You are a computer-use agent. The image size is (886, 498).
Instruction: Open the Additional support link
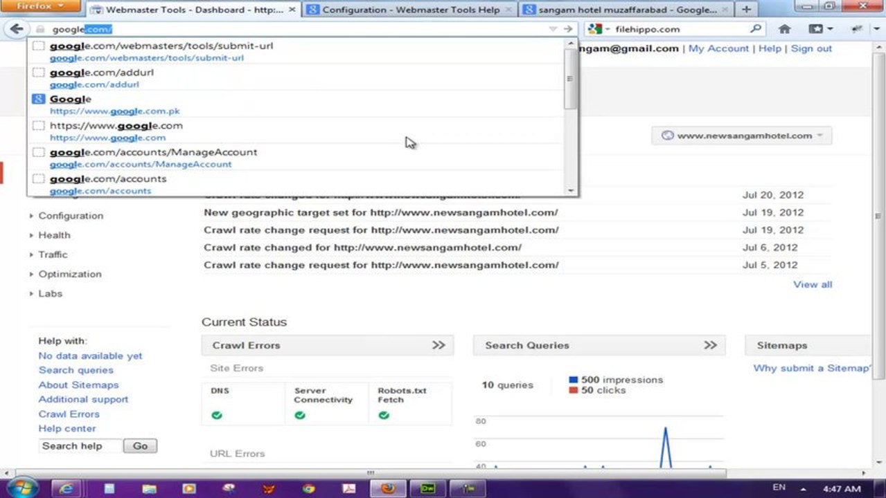coord(83,399)
